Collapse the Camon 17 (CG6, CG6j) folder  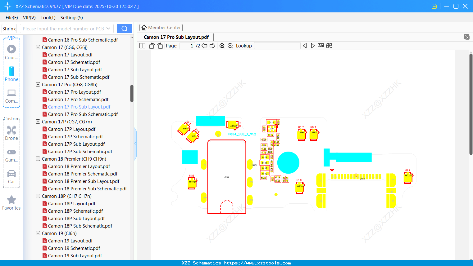tap(38, 47)
